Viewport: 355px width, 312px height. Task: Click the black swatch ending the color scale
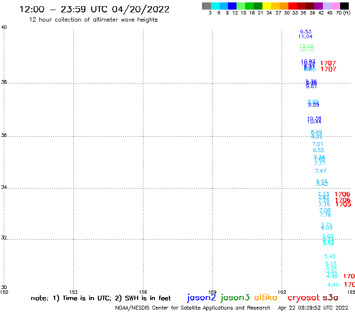(344, 6)
